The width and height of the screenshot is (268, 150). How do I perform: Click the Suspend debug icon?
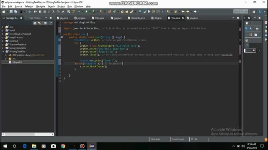(40, 12)
